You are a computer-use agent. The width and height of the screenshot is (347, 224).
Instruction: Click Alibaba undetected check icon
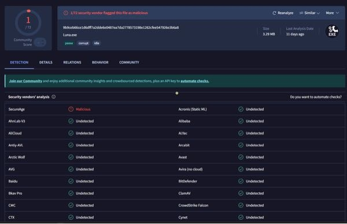click(241, 121)
